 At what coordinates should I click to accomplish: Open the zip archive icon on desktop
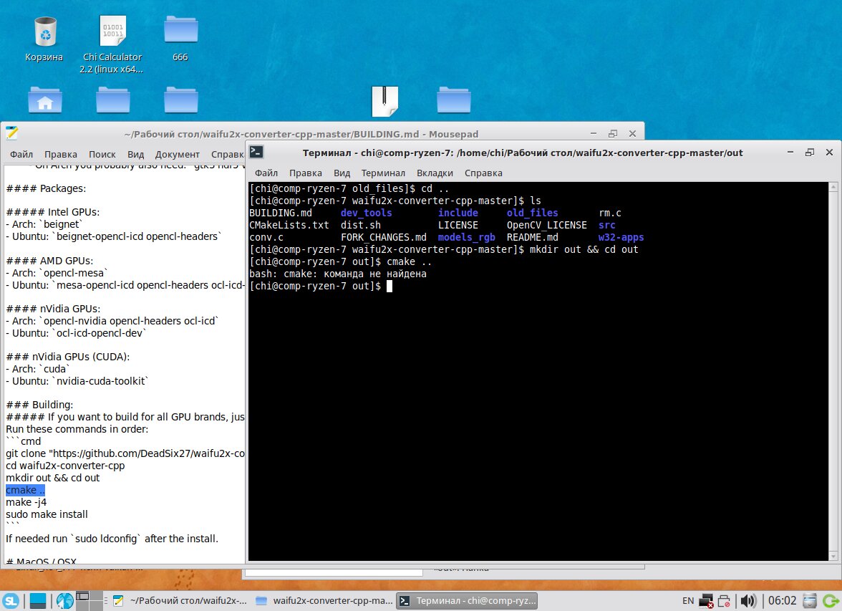tap(384, 101)
